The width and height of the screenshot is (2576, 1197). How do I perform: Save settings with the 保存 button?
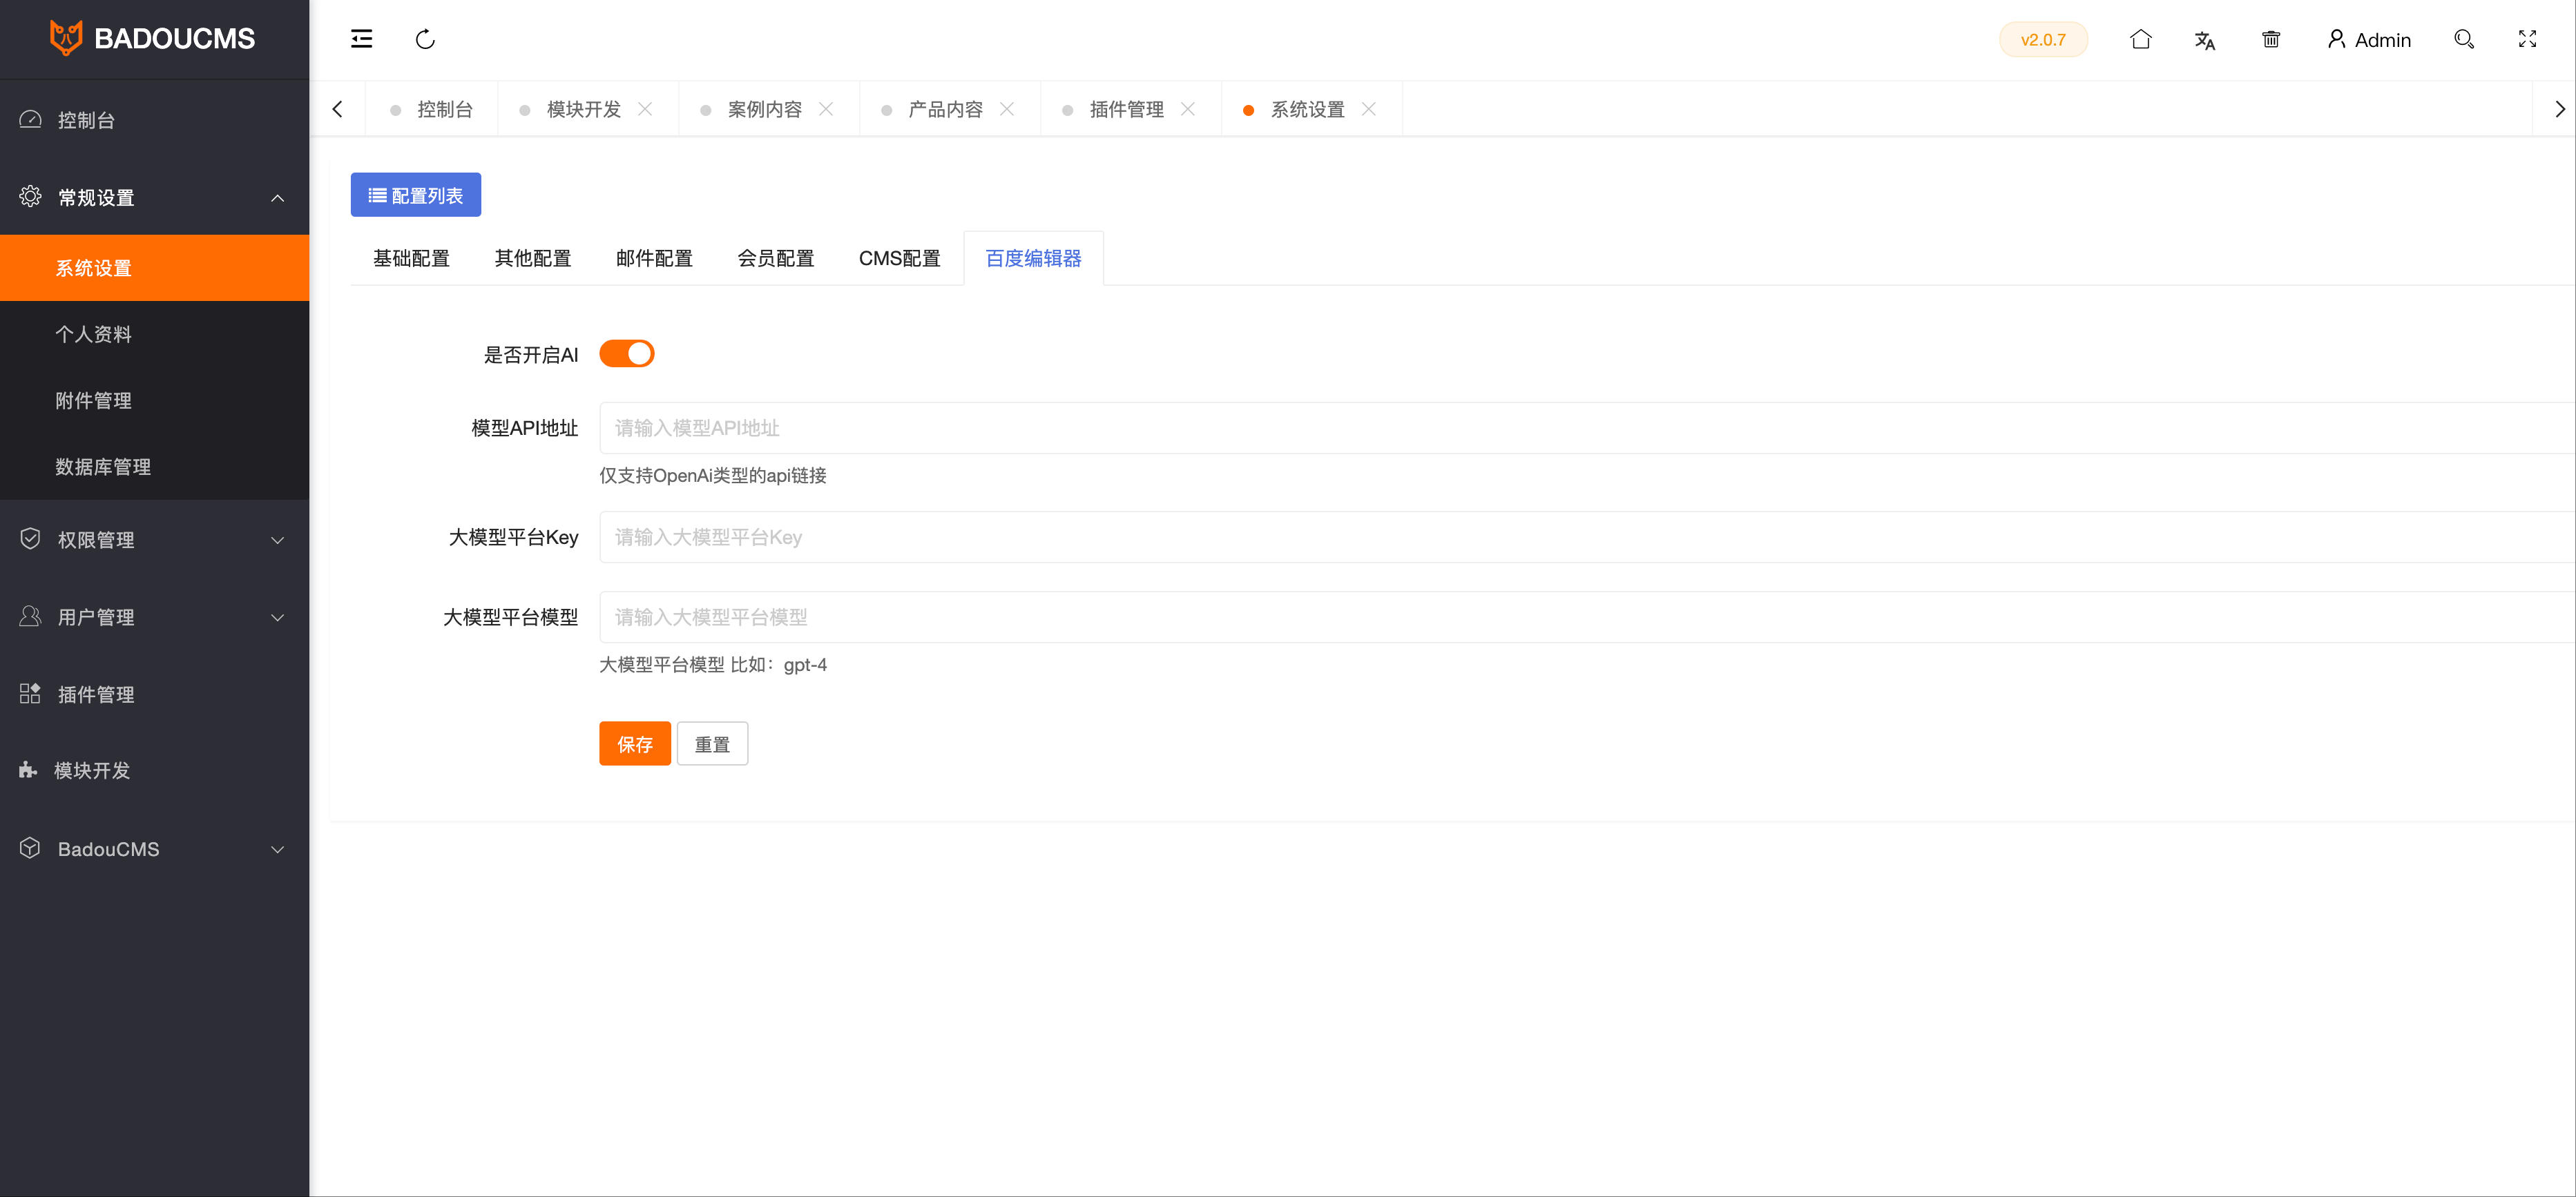[634, 743]
